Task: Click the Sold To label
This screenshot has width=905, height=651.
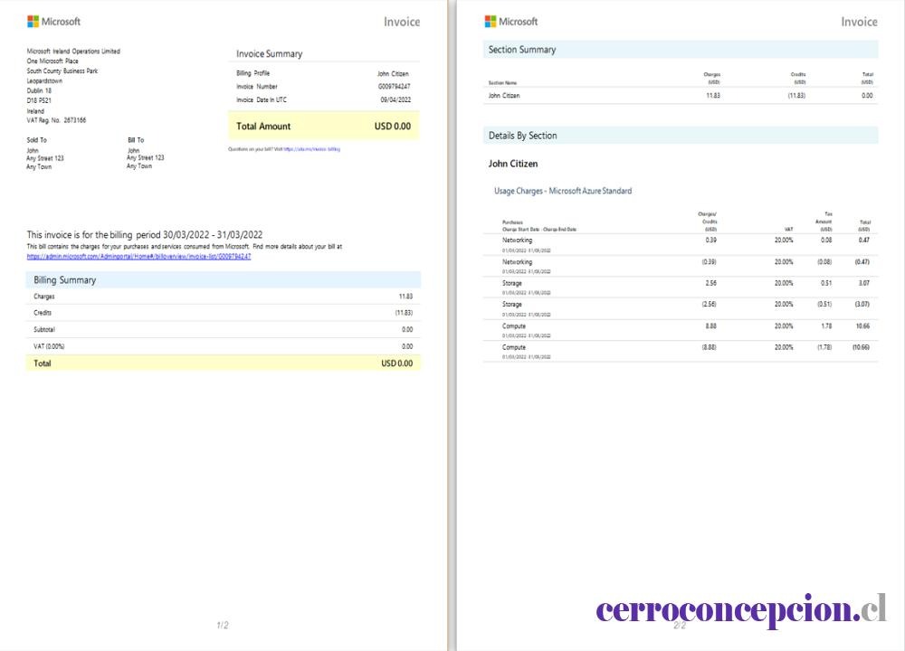Action: 36,140
